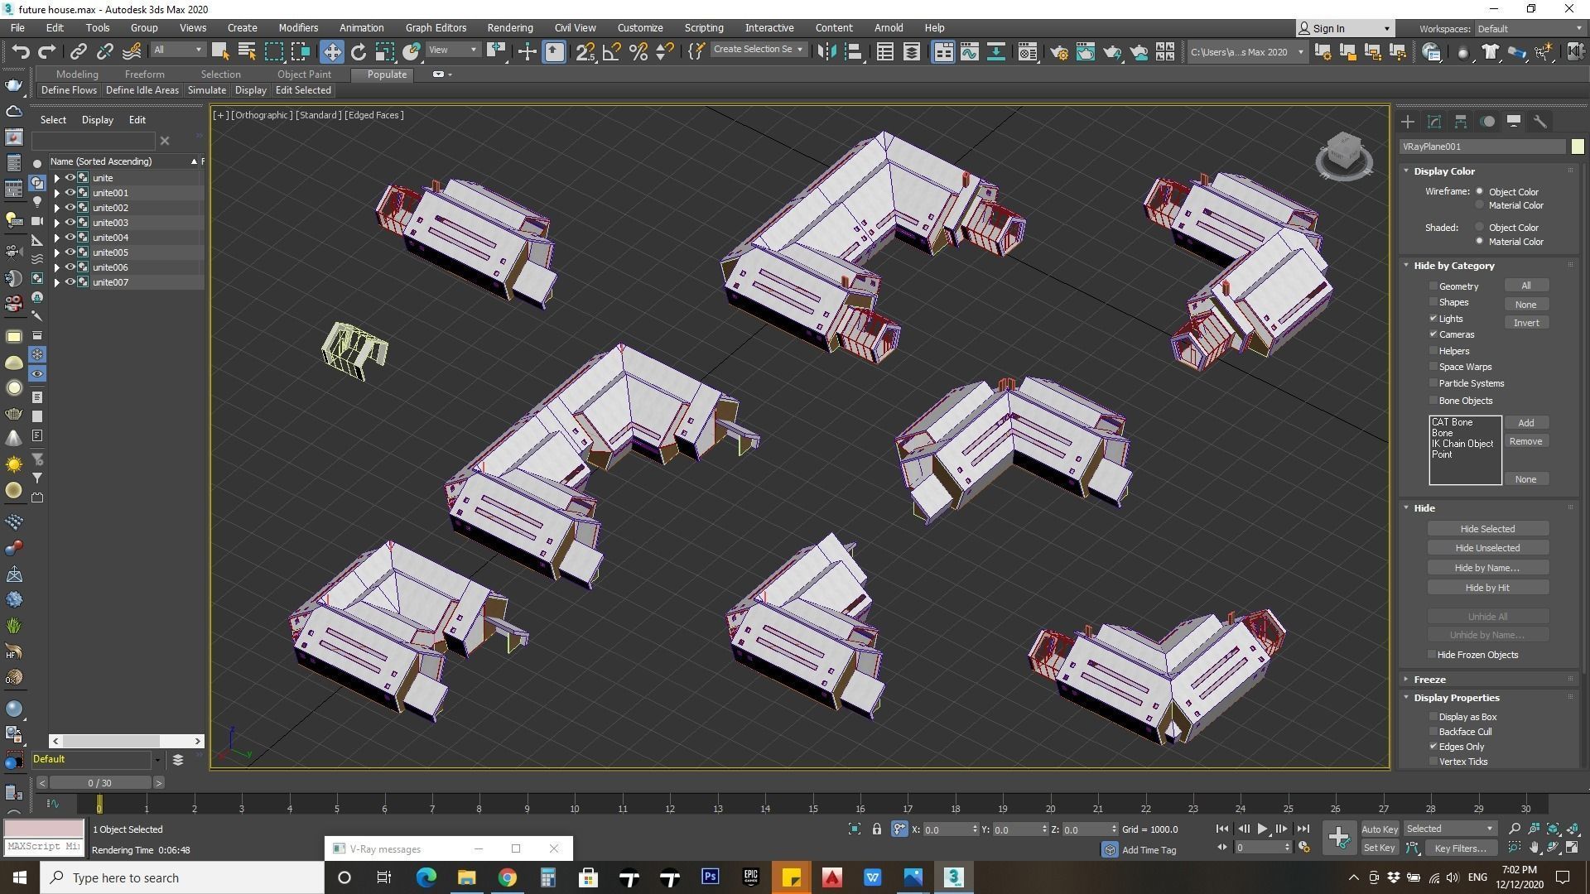The width and height of the screenshot is (1590, 894).
Task: Click the Hide by Name button
Action: tap(1487, 568)
